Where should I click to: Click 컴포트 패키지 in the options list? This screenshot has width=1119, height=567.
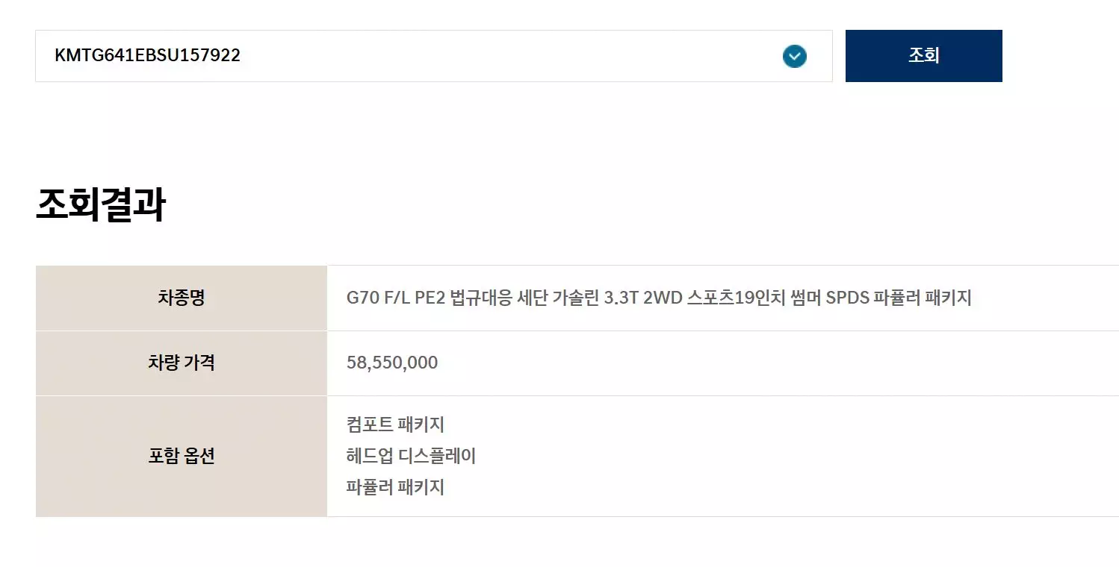[x=395, y=425]
